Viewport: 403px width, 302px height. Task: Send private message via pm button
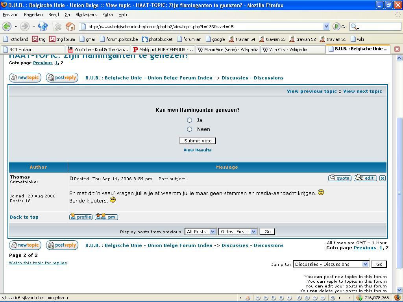coord(106,217)
